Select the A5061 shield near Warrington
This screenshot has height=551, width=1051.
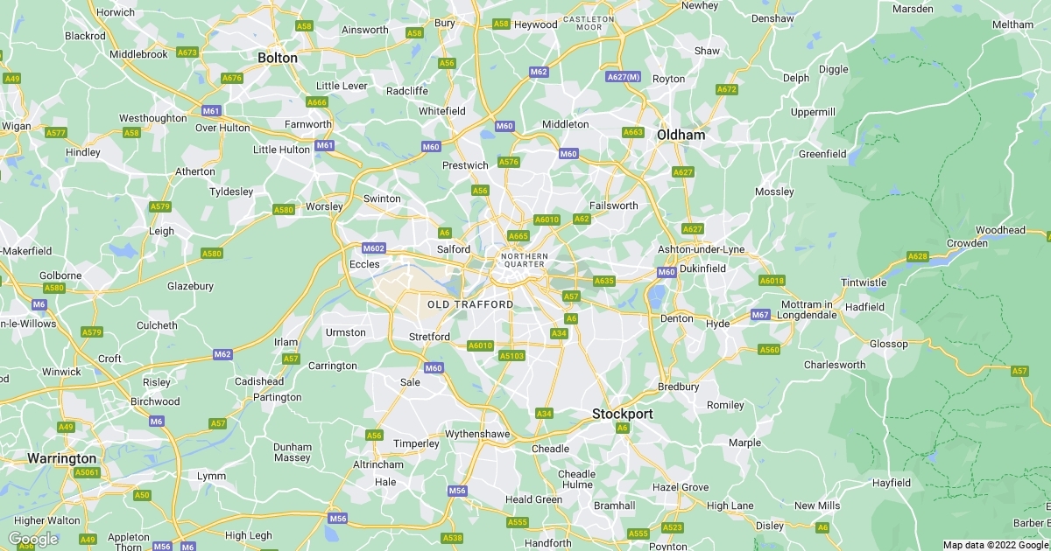(x=87, y=472)
